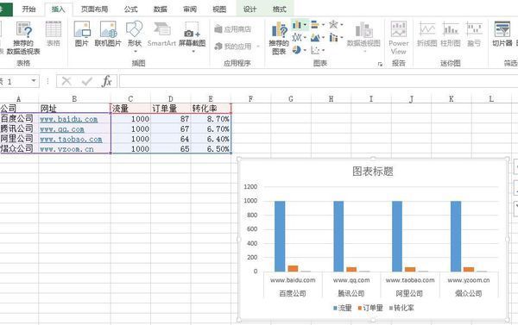
Task: Insert a 折线图 line sparkline
Action: (426, 34)
